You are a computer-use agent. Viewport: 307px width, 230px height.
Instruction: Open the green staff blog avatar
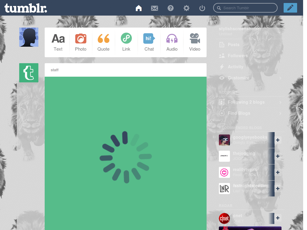click(29, 73)
